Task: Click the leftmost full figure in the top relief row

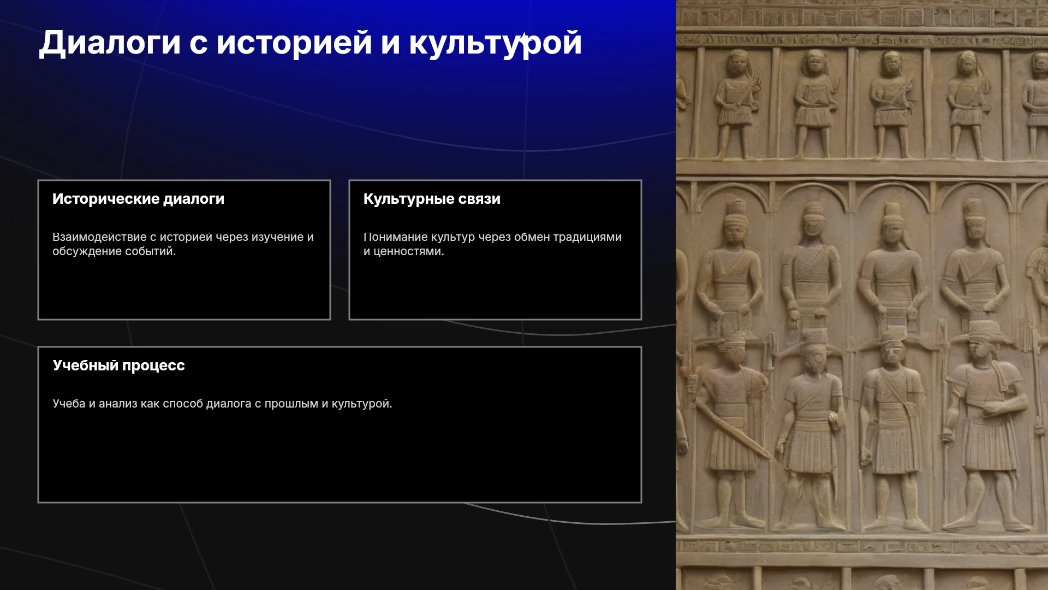Action: coord(736,104)
